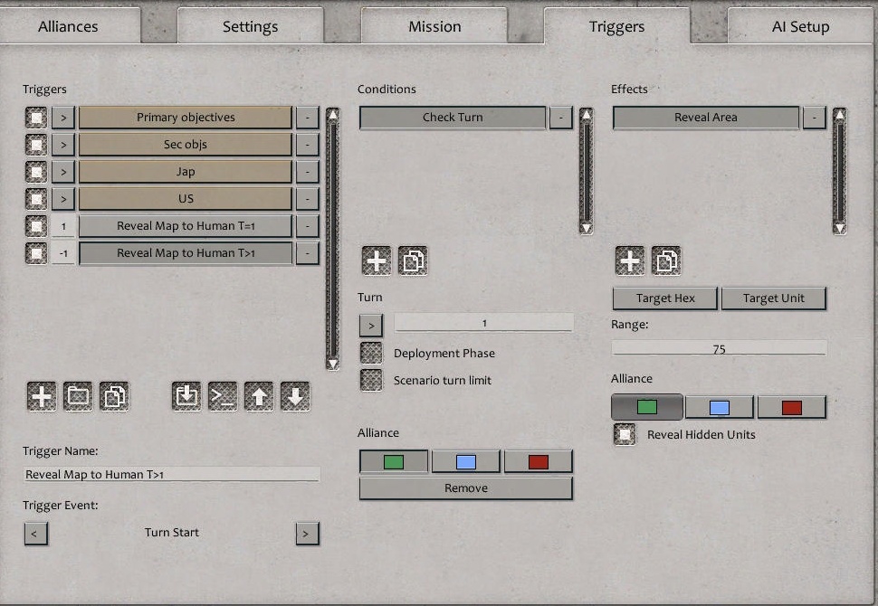Toggle checkbox for US trigger
The width and height of the screenshot is (878, 606).
click(36, 199)
